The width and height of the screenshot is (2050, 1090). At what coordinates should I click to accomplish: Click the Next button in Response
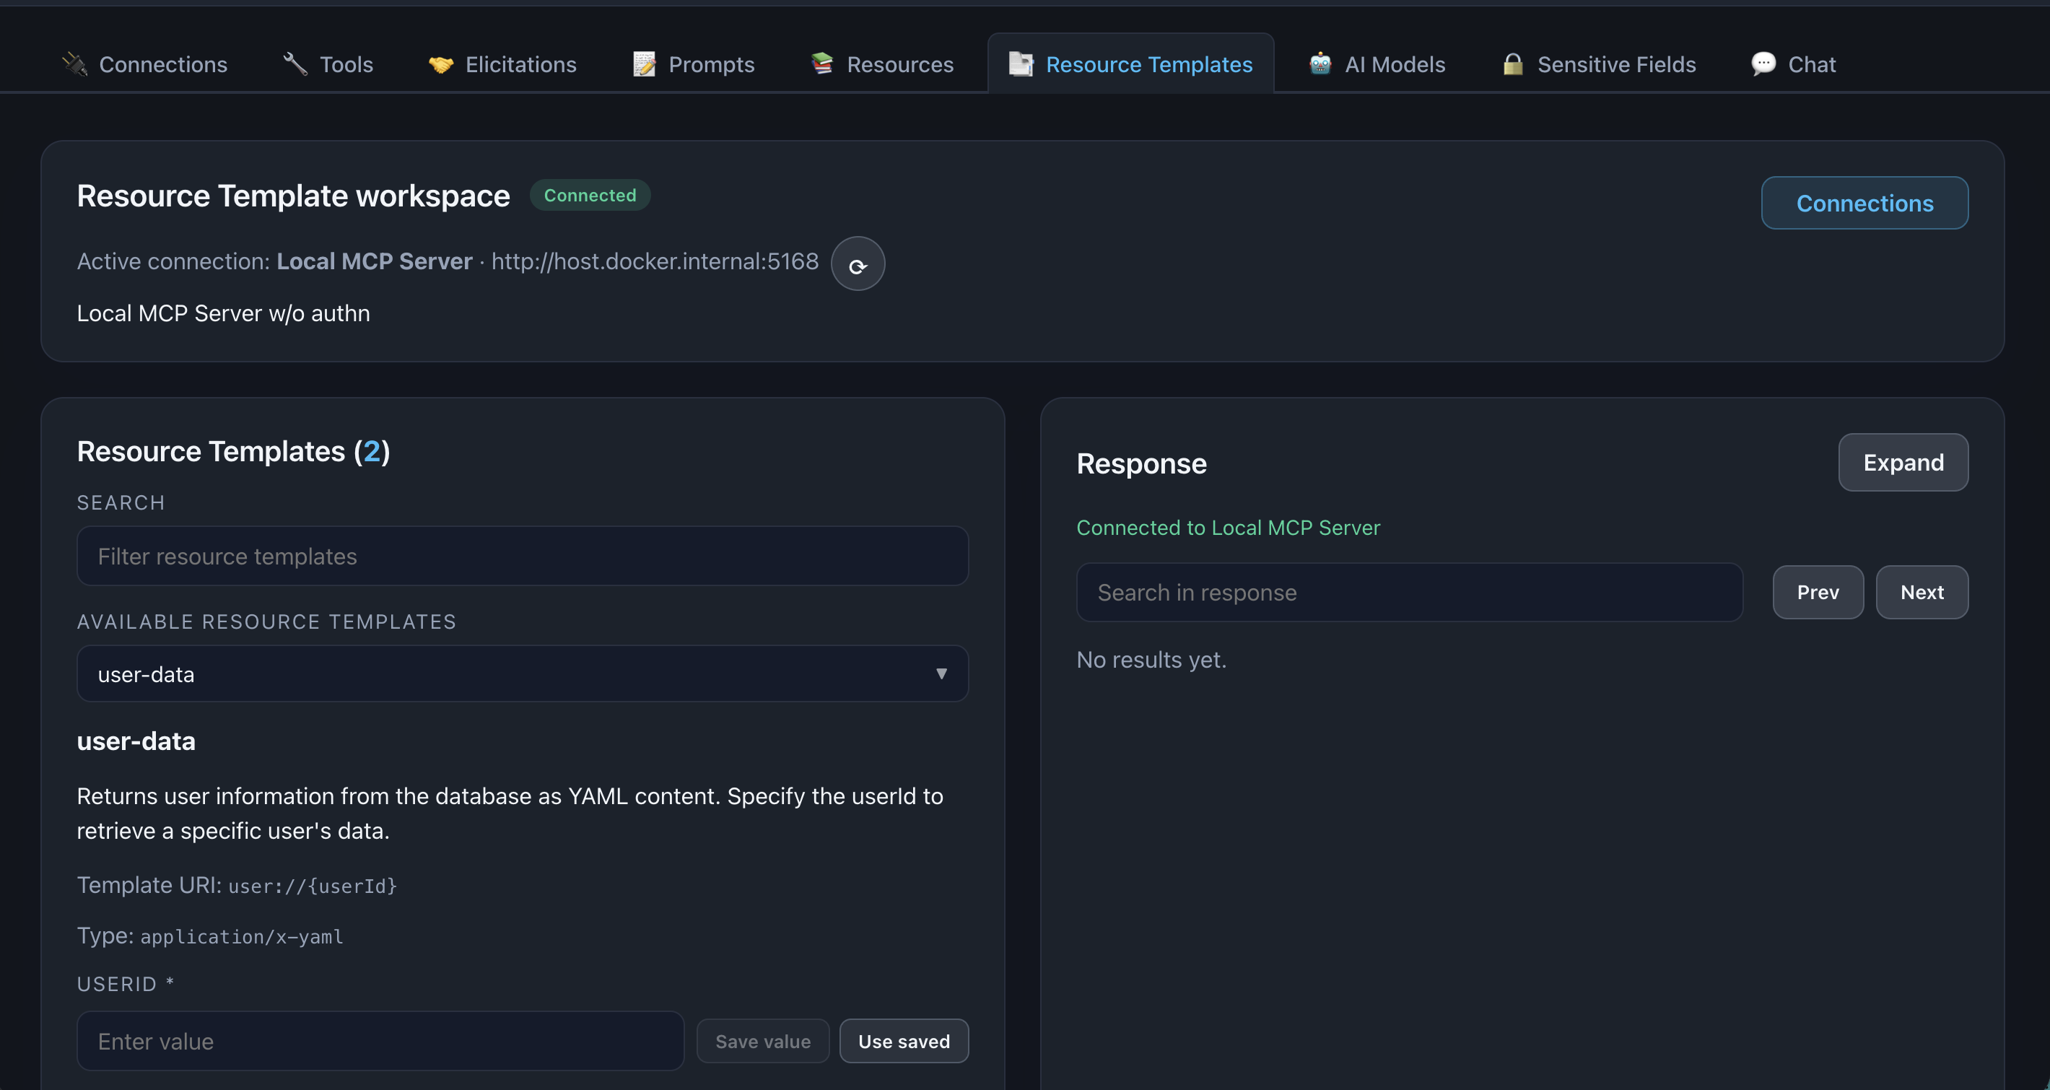(1922, 592)
